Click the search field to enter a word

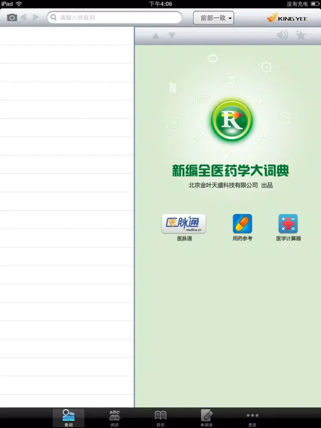point(114,18)
